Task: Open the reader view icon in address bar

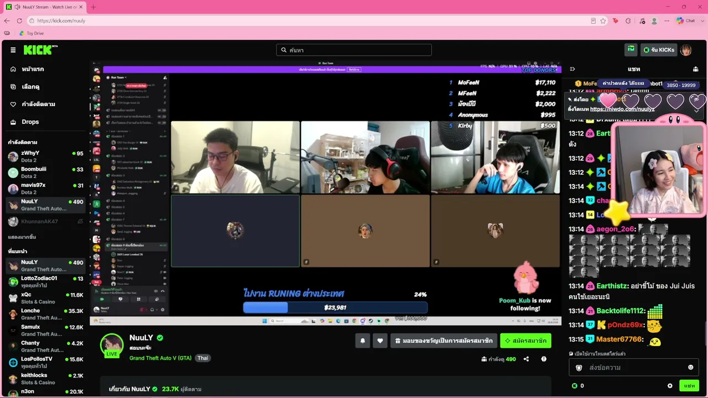Action: [593, 21]
